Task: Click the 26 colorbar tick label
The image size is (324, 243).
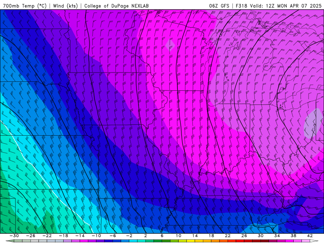Action: 244,236
